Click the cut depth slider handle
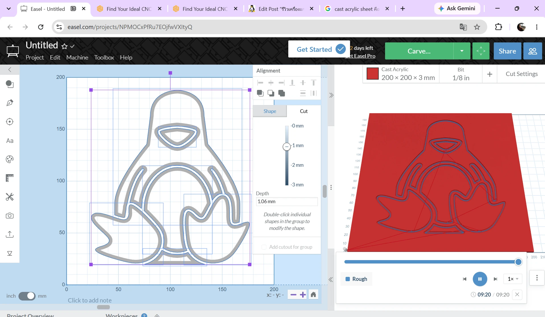This screenshot has width=545, height=317. point(287,147)
